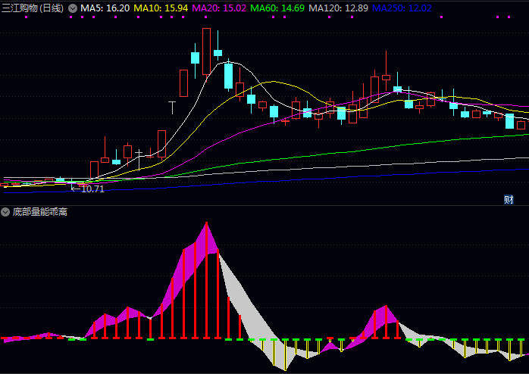This screenshot has width=529, height=374.
Task: Click the peak of the magenta indicator area
Action: (x=205, y=224)
